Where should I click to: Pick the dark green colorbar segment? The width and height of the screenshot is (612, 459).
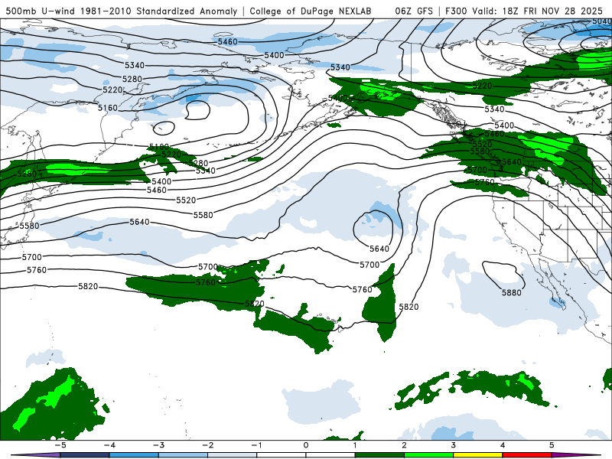379,455
